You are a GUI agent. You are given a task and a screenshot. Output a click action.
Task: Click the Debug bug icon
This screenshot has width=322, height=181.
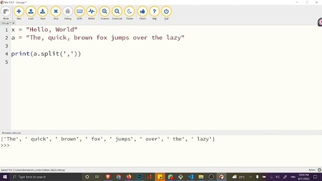pyautogui.click(x=67, y=13)
